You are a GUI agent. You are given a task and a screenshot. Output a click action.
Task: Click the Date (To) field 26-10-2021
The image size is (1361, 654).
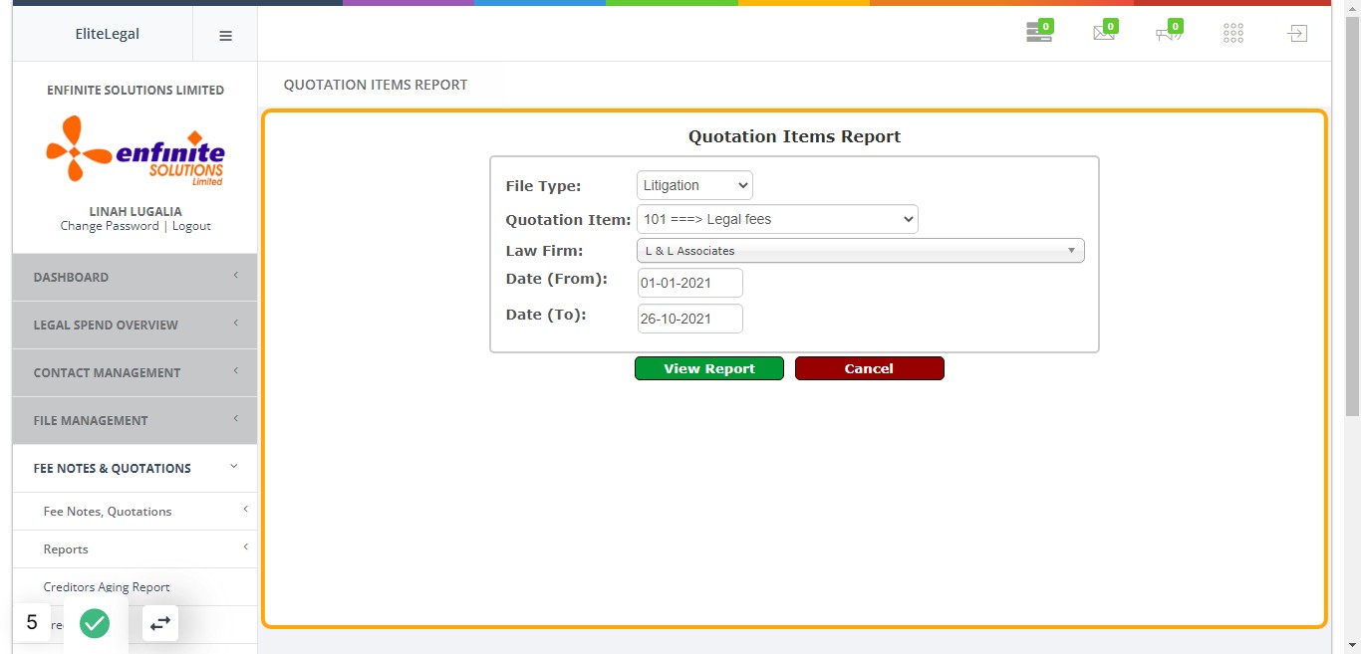tap(690, 319)
